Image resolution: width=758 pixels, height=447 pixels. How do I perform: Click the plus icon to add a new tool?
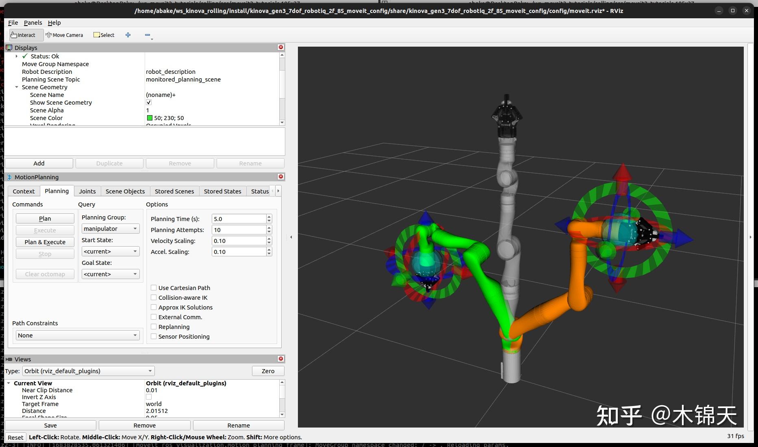click(x=128, y=35)
